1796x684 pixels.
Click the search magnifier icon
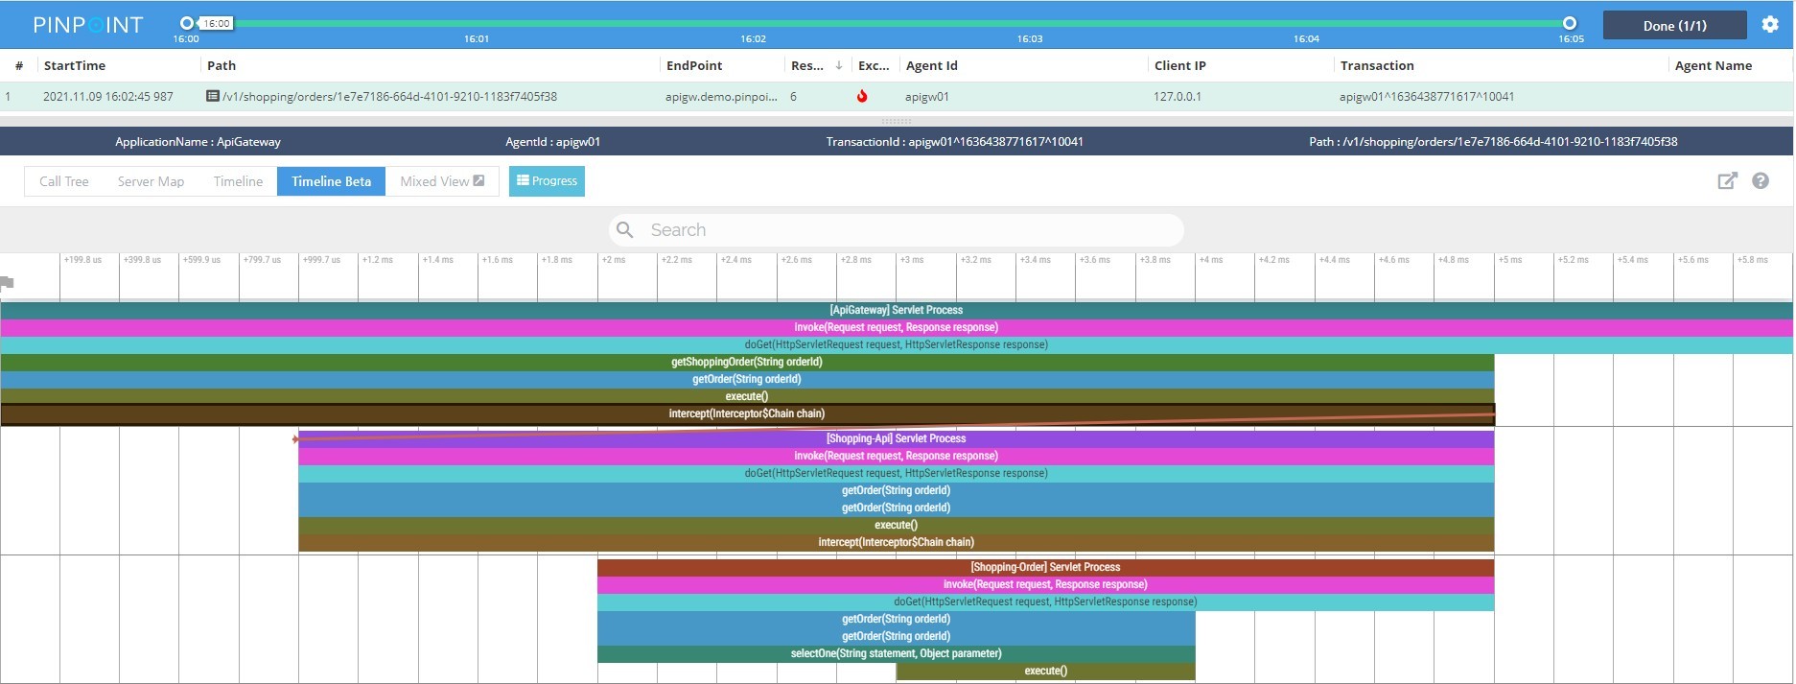click(625, 230)
